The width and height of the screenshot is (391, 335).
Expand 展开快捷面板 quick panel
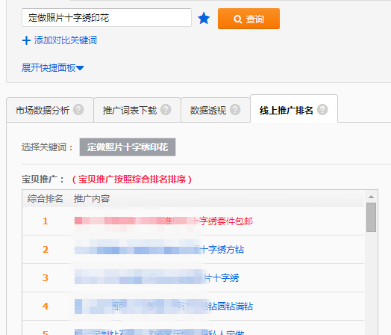53,68
